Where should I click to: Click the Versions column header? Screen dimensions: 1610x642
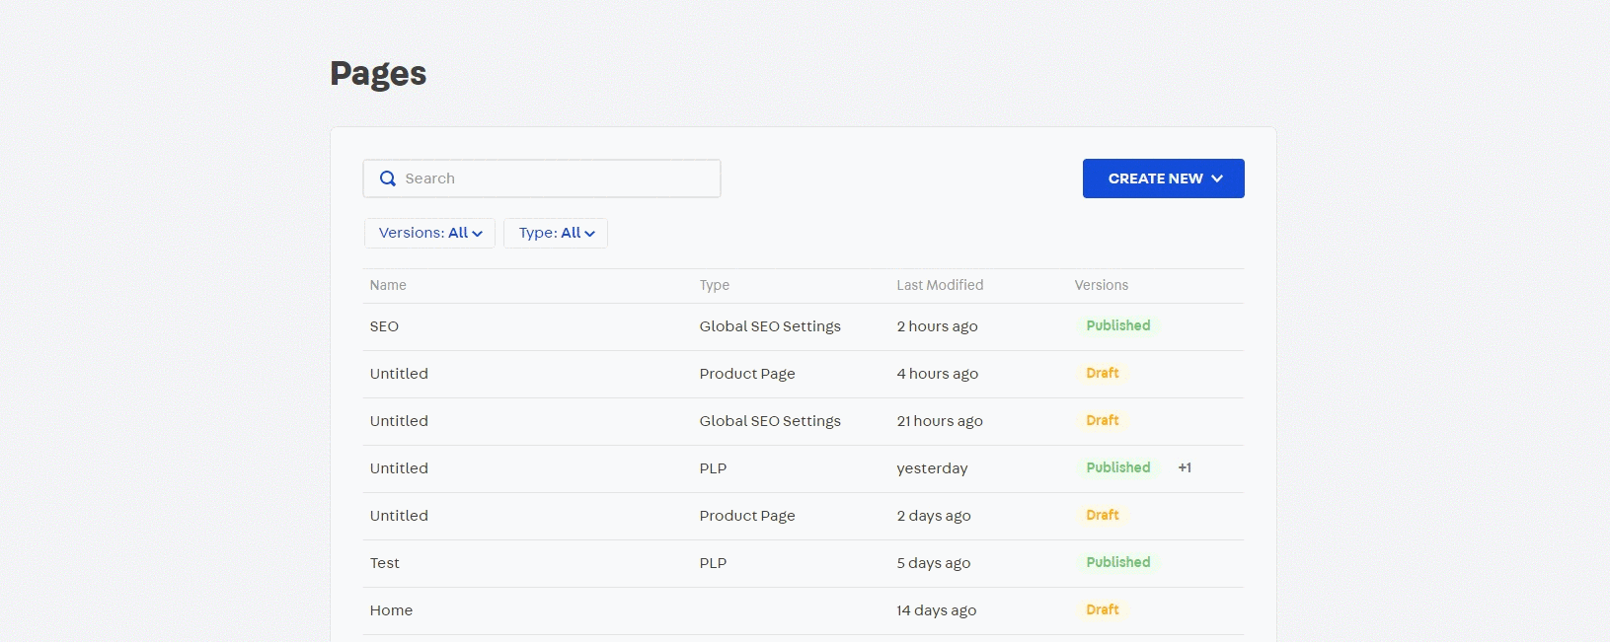[x=1101, y=285]
